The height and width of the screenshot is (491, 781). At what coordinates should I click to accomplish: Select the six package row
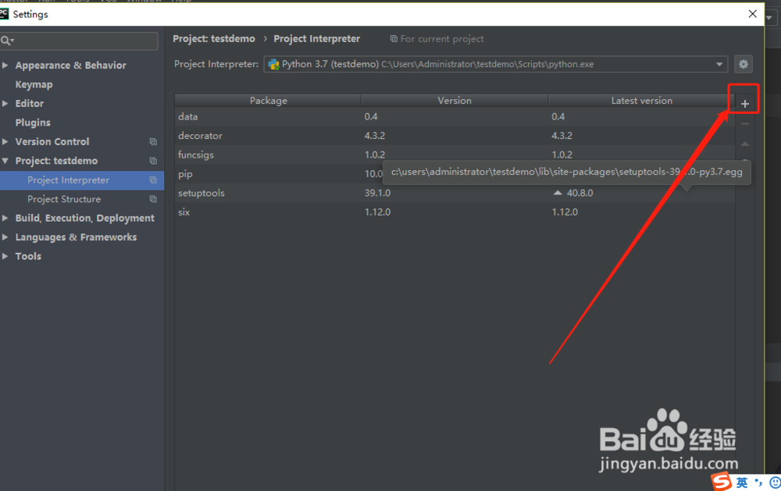tap(455, 212)
